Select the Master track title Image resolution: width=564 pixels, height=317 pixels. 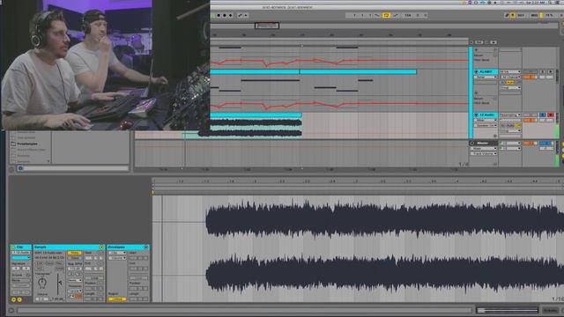(x=483, y=144)
